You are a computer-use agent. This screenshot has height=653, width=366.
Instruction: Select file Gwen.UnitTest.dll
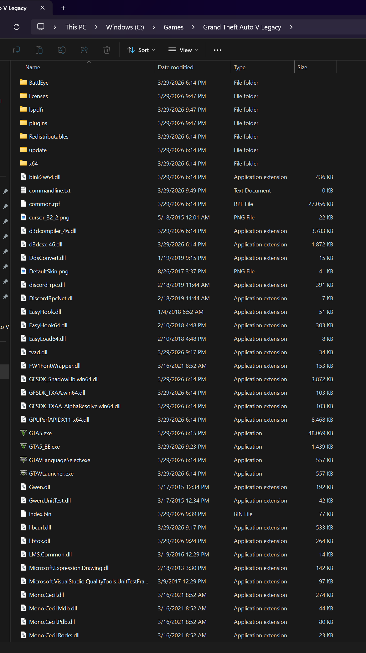pos(50,500)
